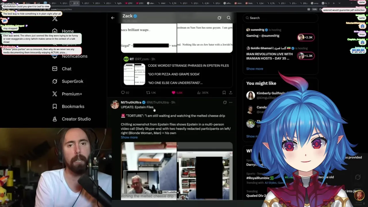Click the browser bookmark star icon
The image size is (368, 207).
point(321,9)
